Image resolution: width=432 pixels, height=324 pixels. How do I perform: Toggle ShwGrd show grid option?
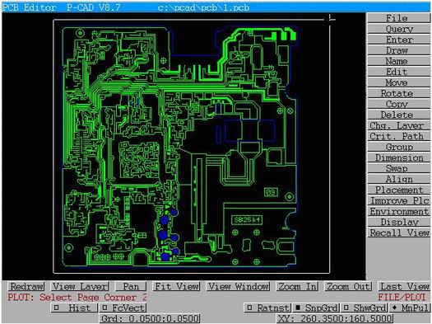[365, 308]
